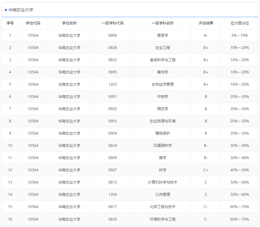The height and width of the screenshot is (227, 260).
Task: Select the 公共管理 discipline cell
Action: coord(163,195)
